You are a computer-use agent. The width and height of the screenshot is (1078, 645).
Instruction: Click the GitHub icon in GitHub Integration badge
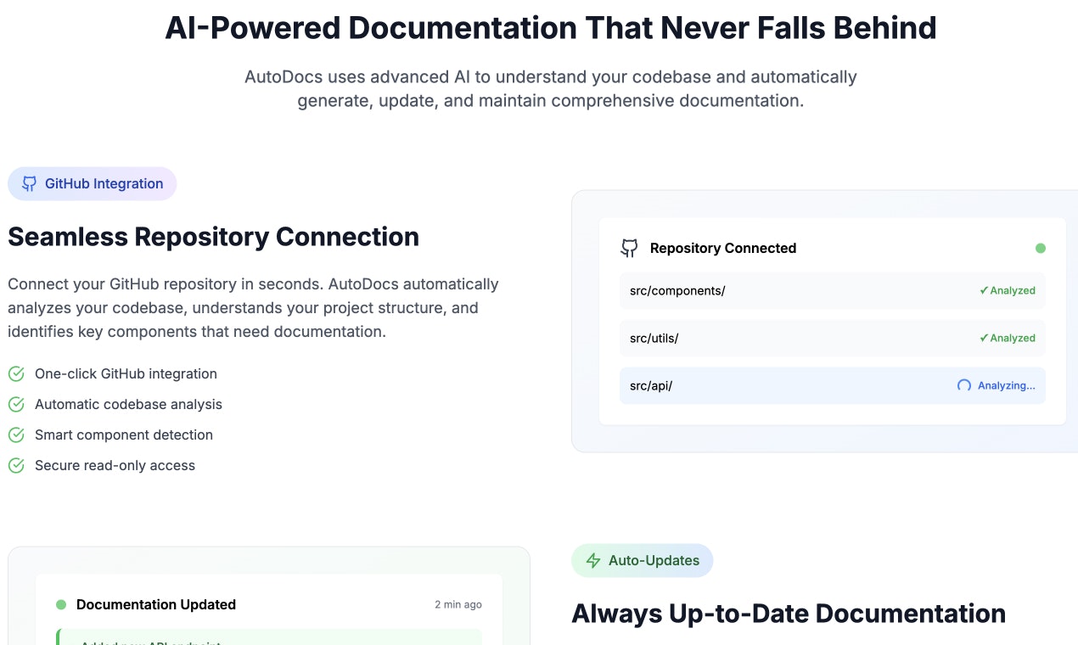click(x=30, y=183)
